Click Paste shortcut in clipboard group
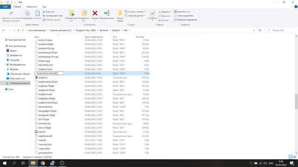Image resolution: width=298 pixels, height=167 pixels. pyautogui.click(x=52, y=19)
